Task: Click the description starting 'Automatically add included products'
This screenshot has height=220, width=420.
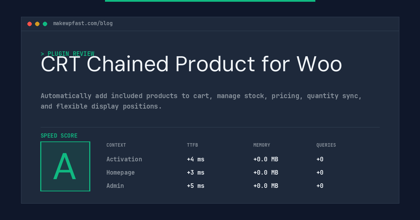Action: [x=201, y=101]
